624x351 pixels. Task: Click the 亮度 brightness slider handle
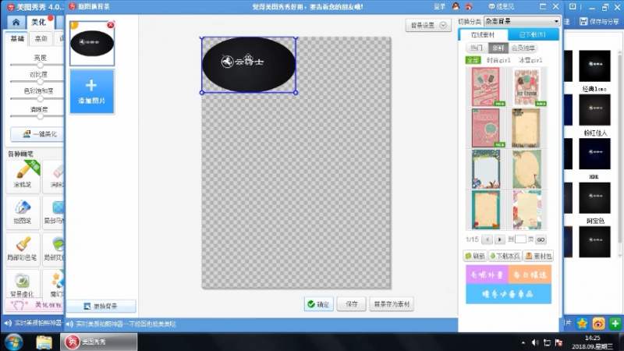[40, 65]
